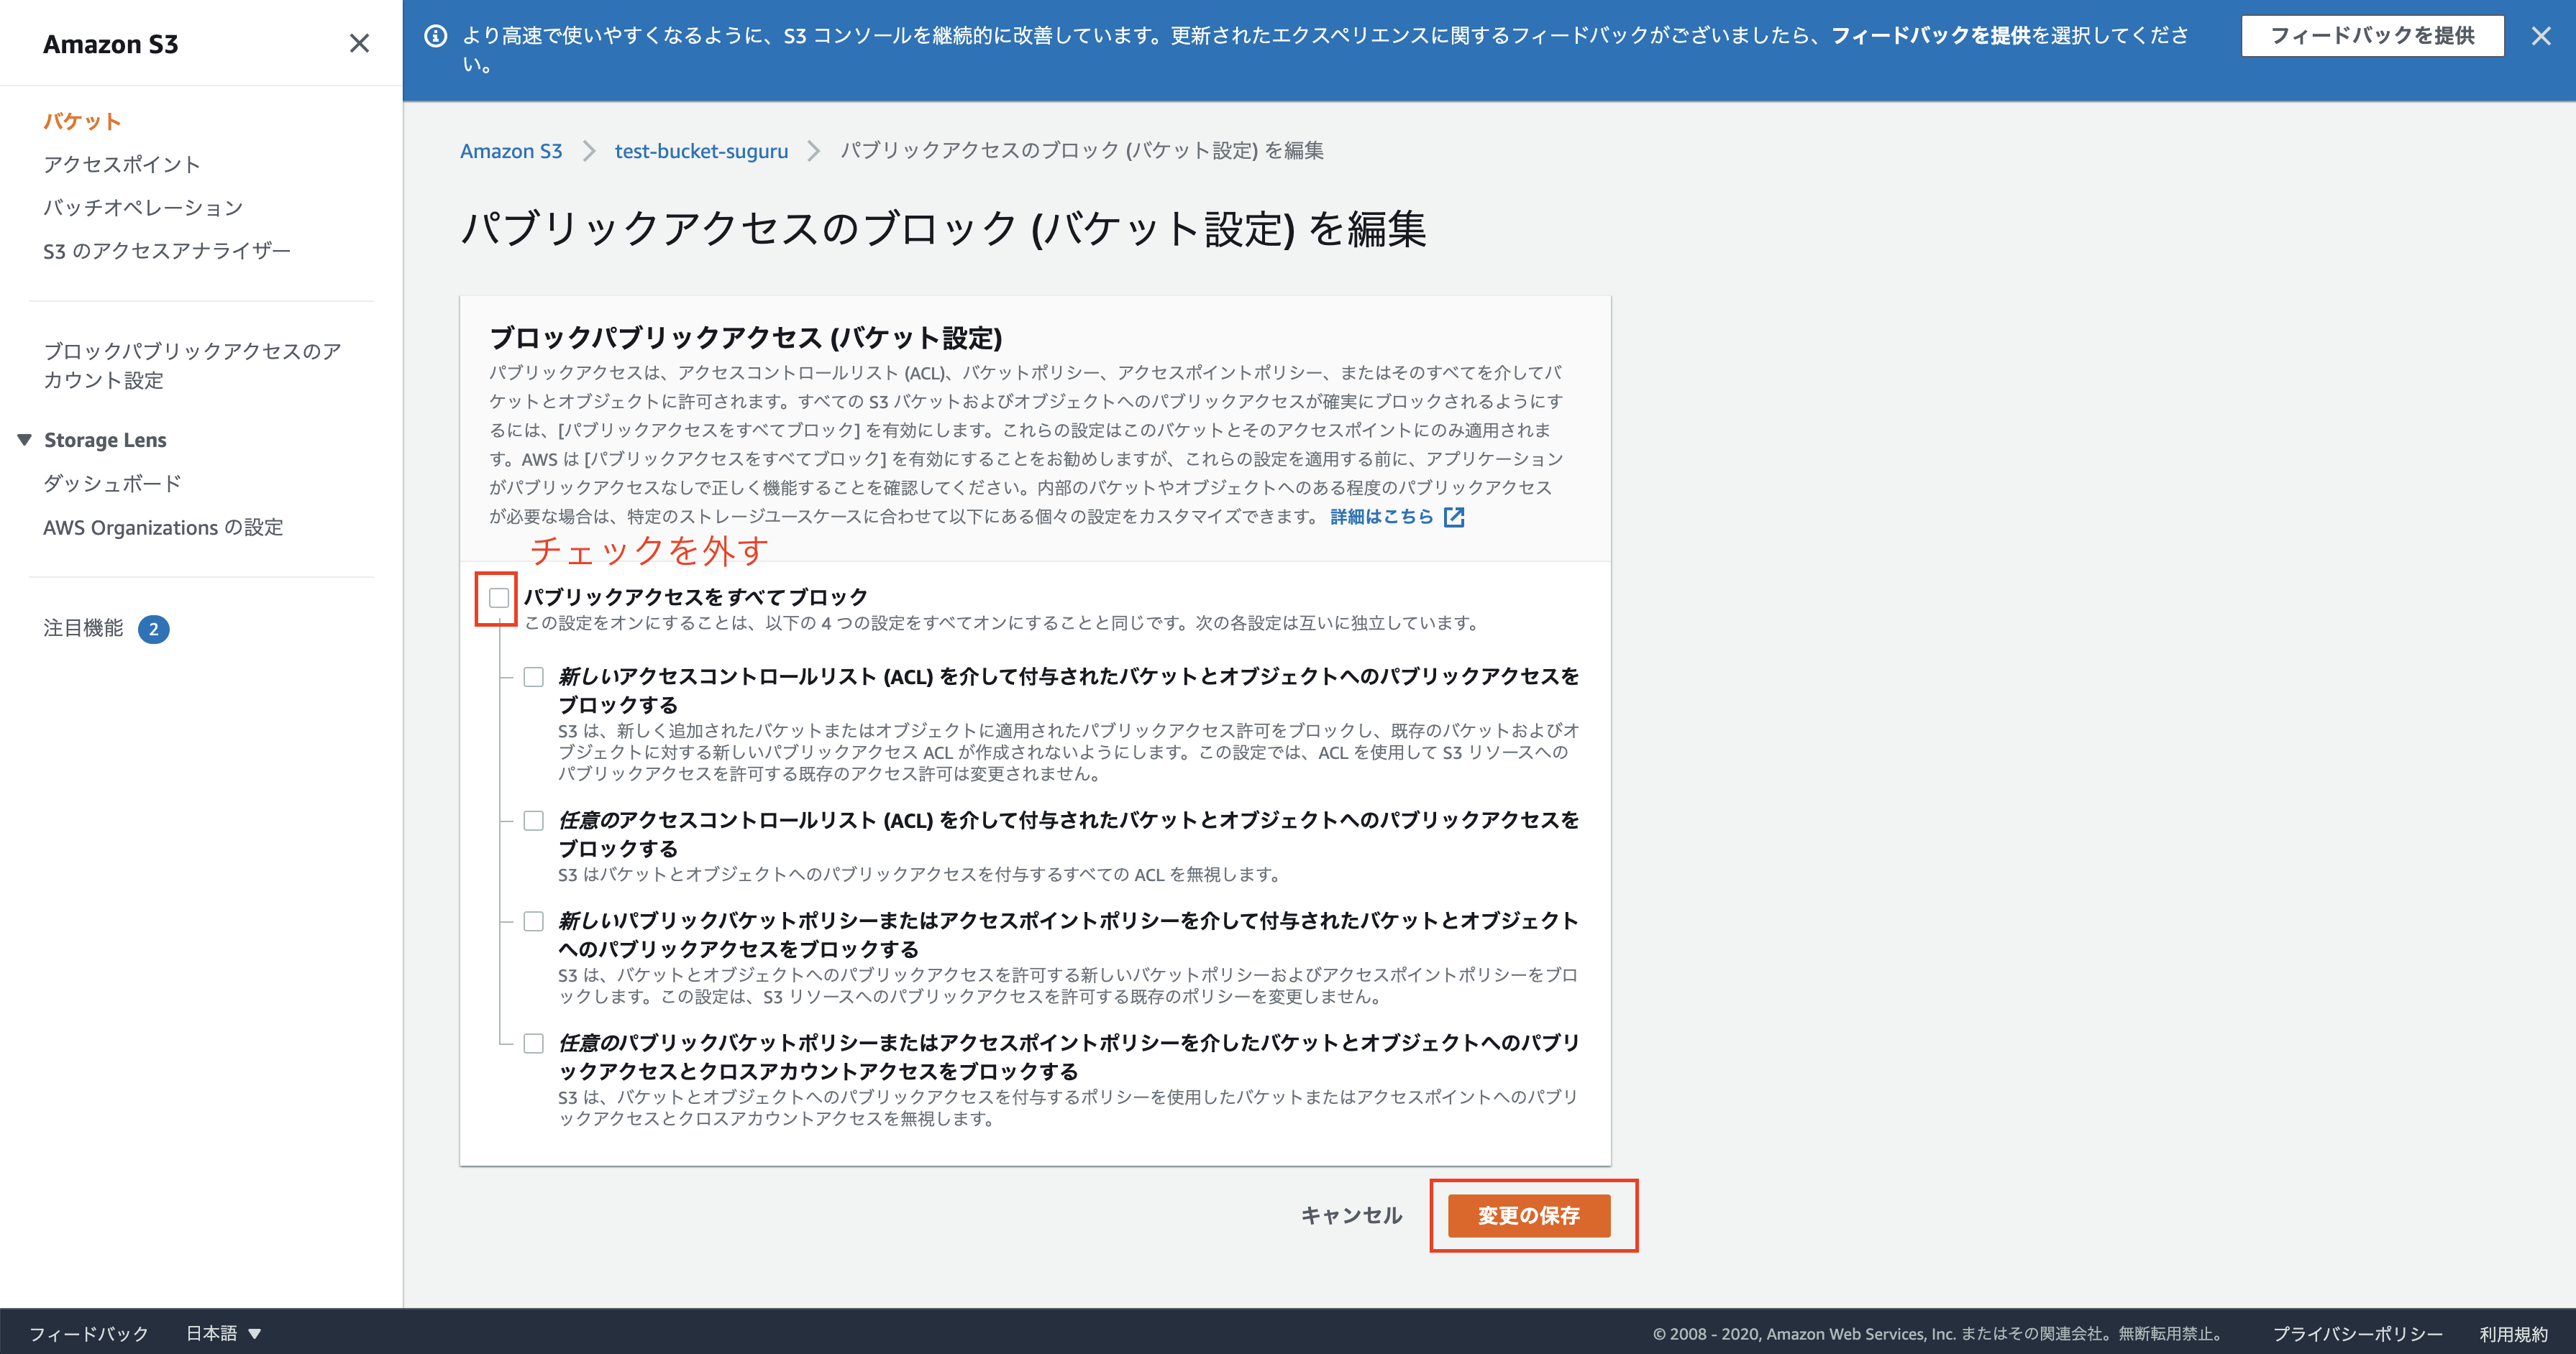Viewport: 2576px width, 1354px height.
Task: Check new public bucket policy block option
Action: coord(534,921)
